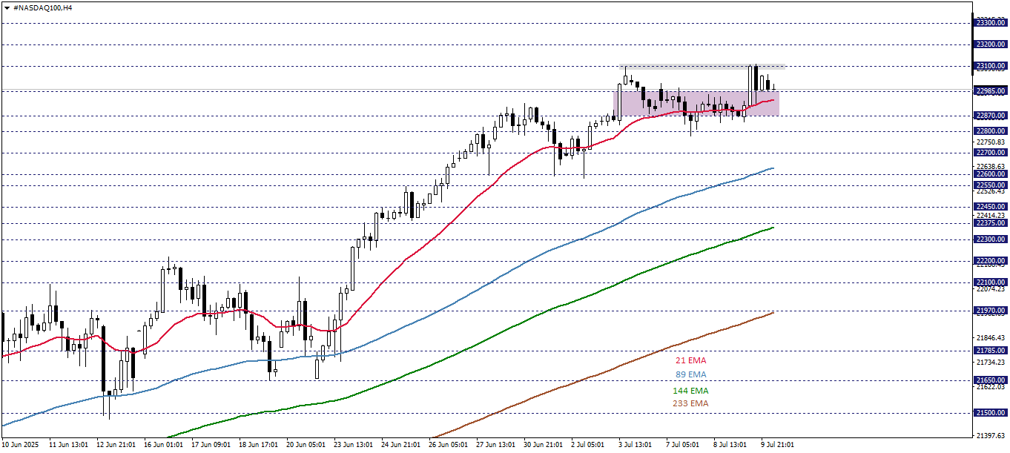Image resolution: width=1010 pixels, height=453 pixels.
Task: Click the 22450.00 price level label
Action: click(991, 207)
